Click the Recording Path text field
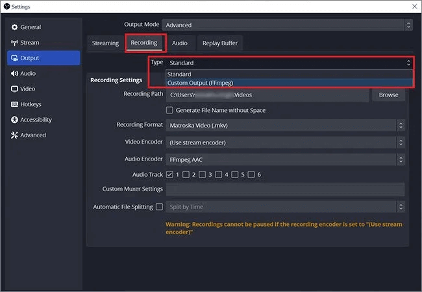Viewport: 422px width, 292px height. click(267, 95)
